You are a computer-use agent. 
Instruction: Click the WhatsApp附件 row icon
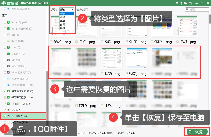8,29
